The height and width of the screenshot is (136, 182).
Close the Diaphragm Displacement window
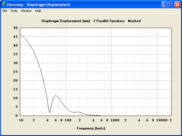coord(177,5)
